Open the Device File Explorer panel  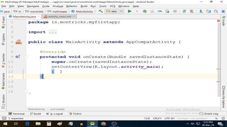tap(224, 97)
